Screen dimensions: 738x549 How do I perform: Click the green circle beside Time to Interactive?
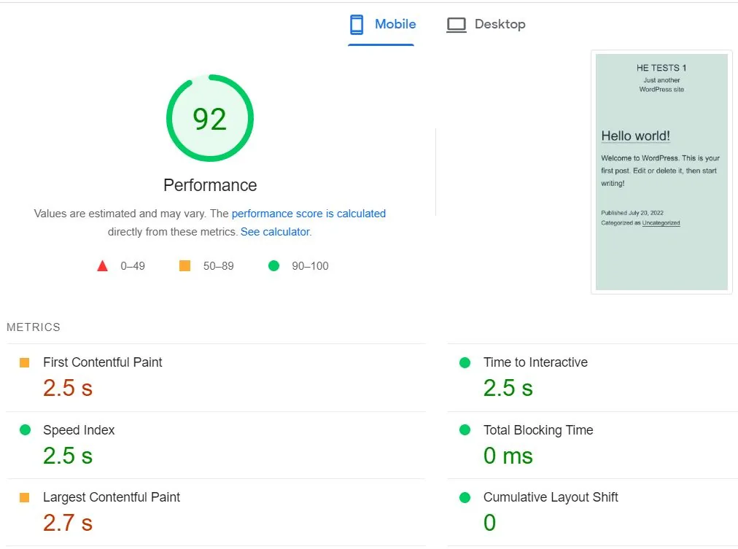pos(465,362)
